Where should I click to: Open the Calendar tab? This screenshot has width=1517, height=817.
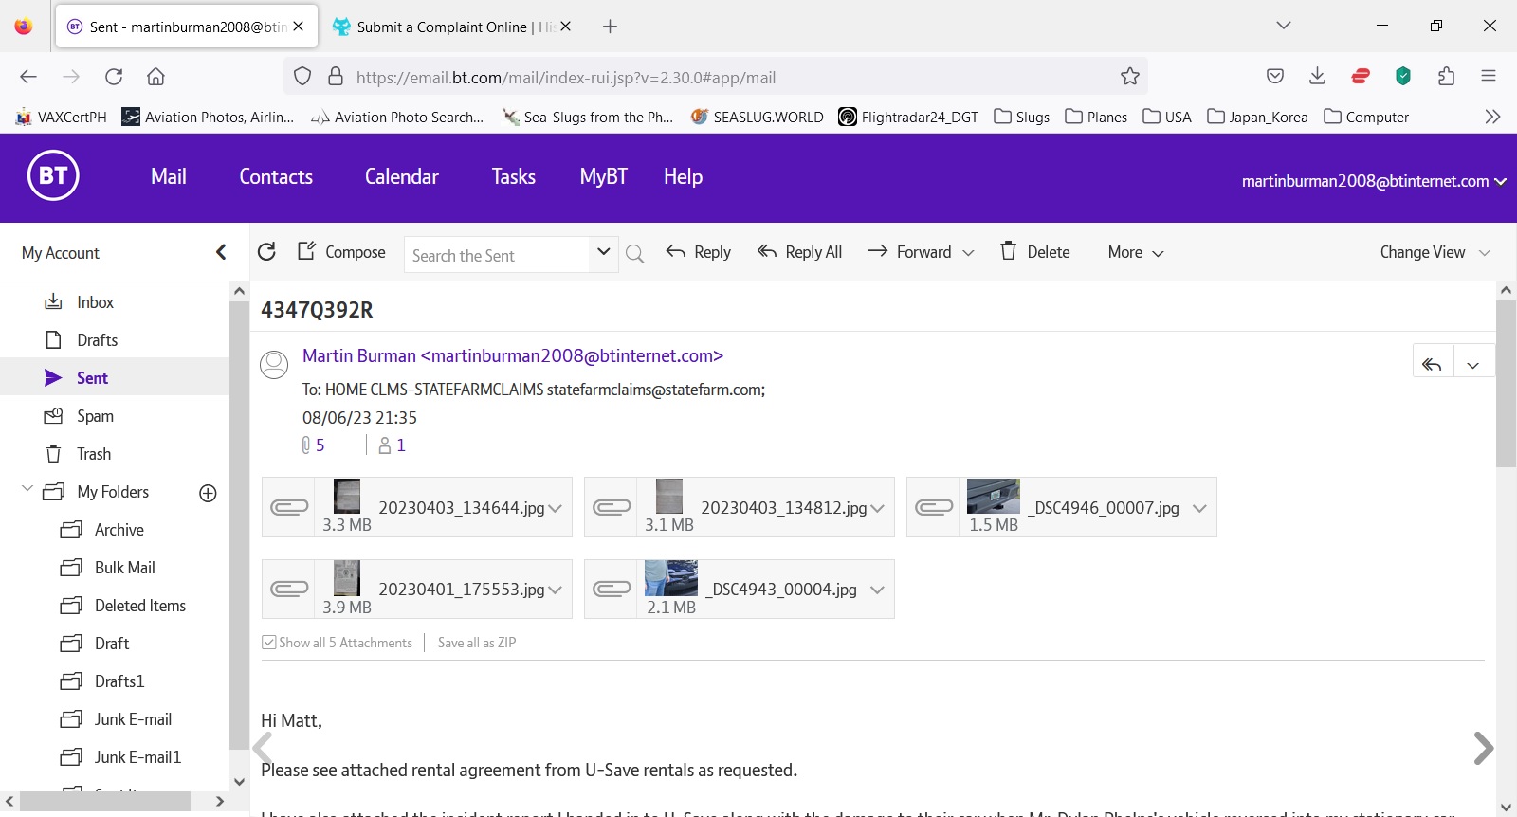(x=401, y=177)
